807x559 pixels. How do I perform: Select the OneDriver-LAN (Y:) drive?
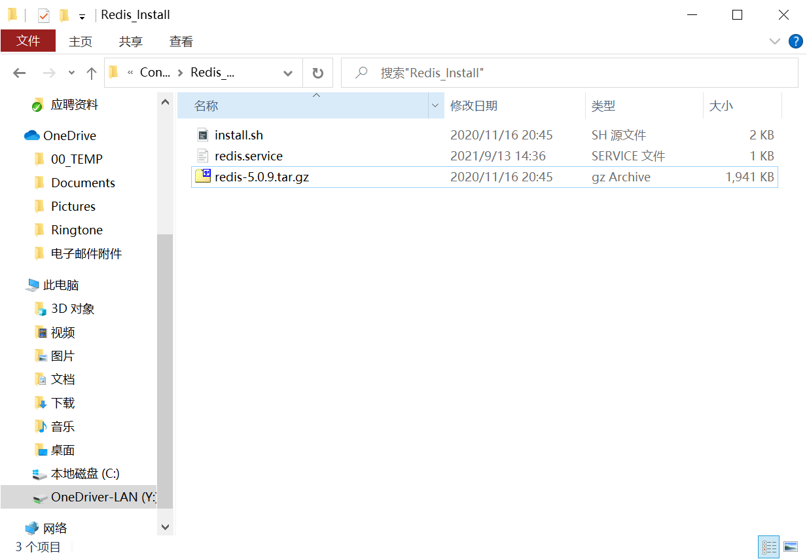pyautogui.click(x=79, y=497)
